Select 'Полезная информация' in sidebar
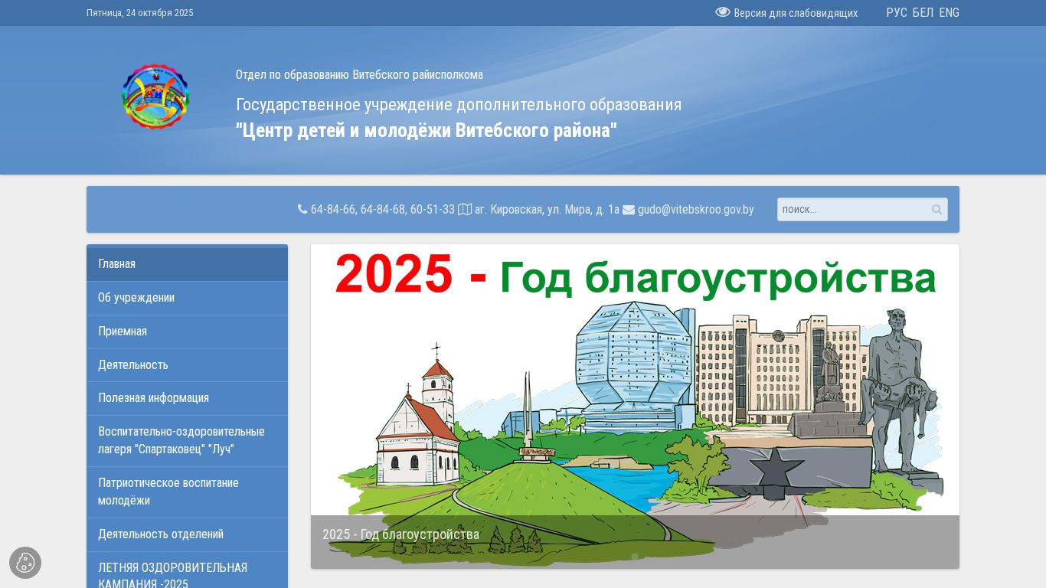 187,398
